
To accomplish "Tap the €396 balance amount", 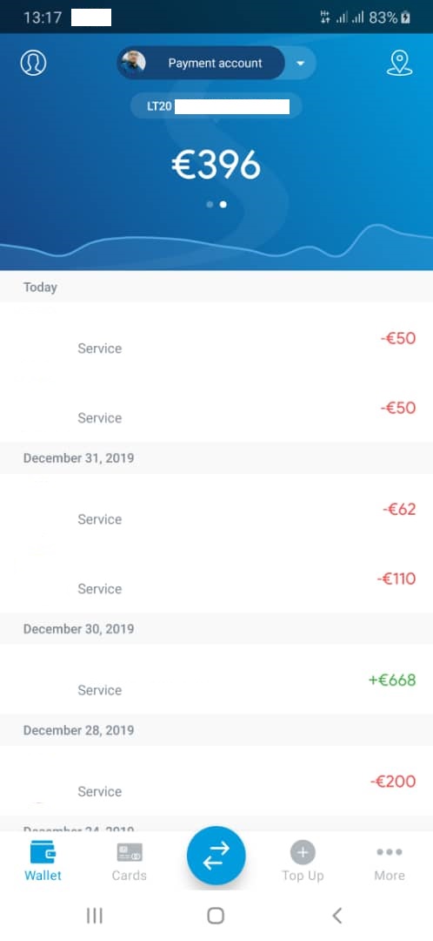I will [x=216, y=165].
